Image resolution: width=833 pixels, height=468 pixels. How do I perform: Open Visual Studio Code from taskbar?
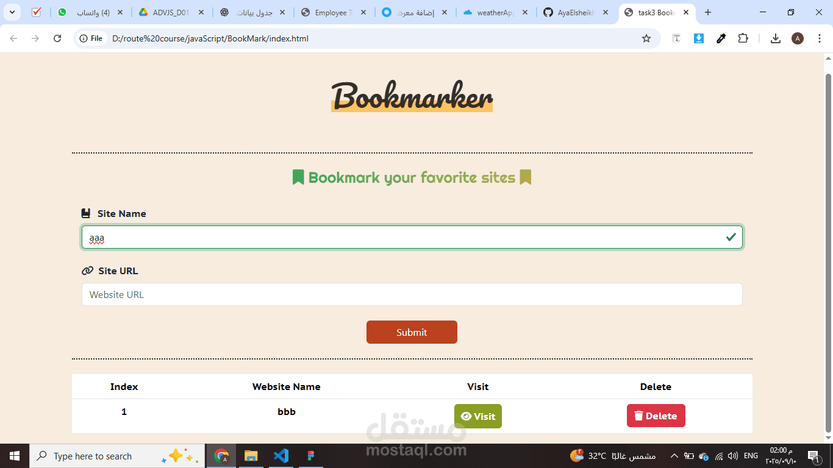click(281, 456)
